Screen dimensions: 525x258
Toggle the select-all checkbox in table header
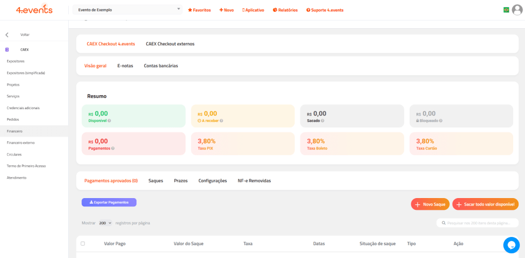(x=83, y=244)
